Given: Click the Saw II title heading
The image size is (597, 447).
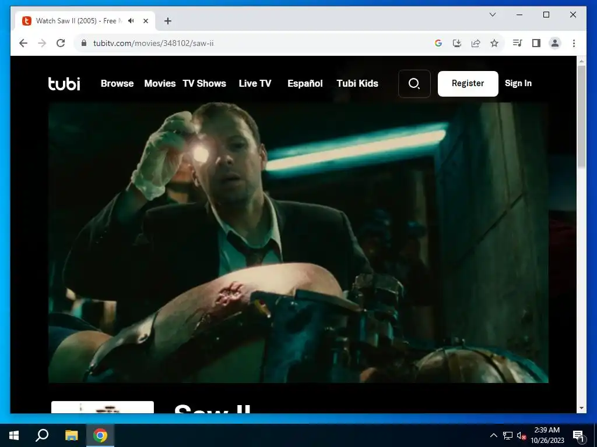Looking at the screenshot, I should click(x=212, y=409).
